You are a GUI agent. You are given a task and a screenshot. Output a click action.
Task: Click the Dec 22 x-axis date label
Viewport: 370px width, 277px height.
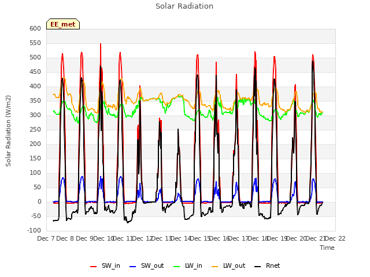pyautogui.click(x=335, y=238)
